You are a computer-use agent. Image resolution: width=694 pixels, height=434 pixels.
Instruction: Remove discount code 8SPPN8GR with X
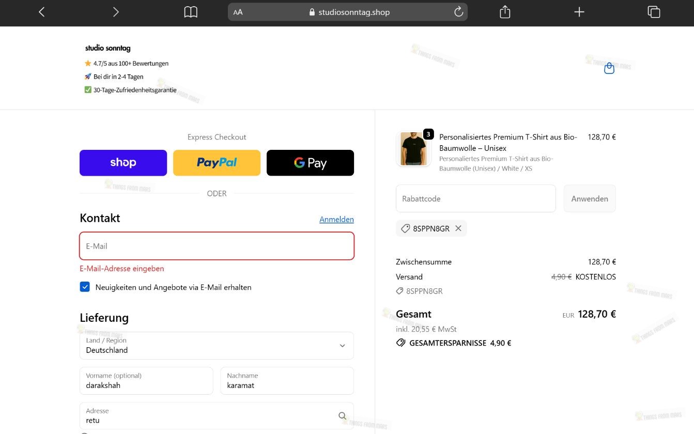(458, 228)
